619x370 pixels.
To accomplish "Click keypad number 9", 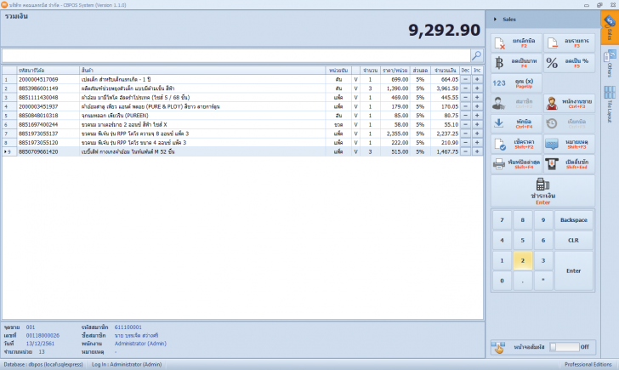I will click(x=543, y=220).
